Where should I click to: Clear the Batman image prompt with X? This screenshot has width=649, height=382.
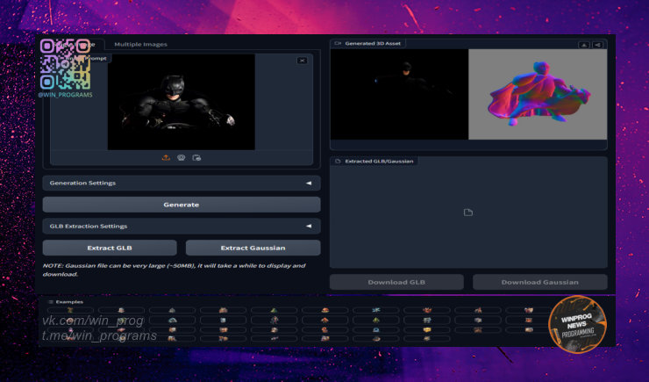(303, 61)
